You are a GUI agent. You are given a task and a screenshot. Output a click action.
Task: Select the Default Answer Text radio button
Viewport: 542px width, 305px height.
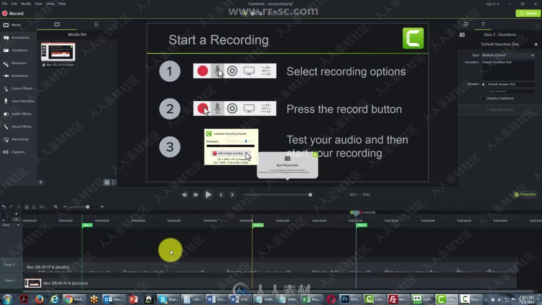483,84
